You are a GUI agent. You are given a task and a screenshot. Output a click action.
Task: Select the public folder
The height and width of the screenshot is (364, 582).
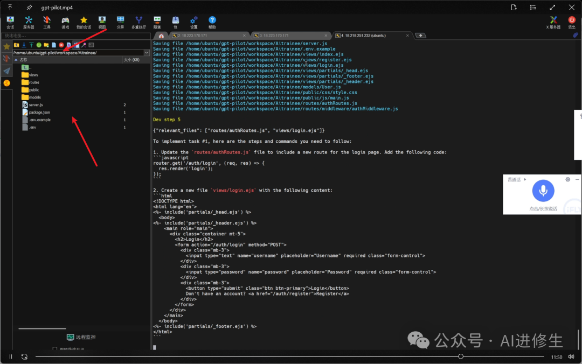[30, 90]
